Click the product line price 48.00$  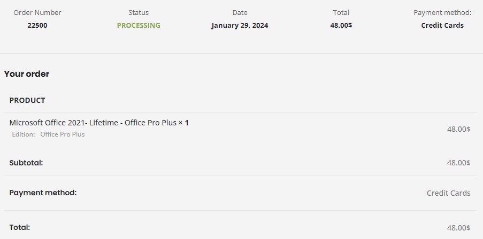coord(458,129)
